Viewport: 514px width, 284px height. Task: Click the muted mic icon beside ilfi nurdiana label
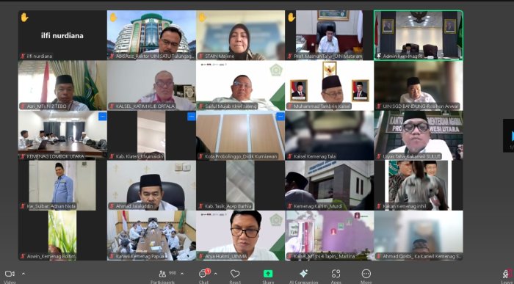coord(23,57)
